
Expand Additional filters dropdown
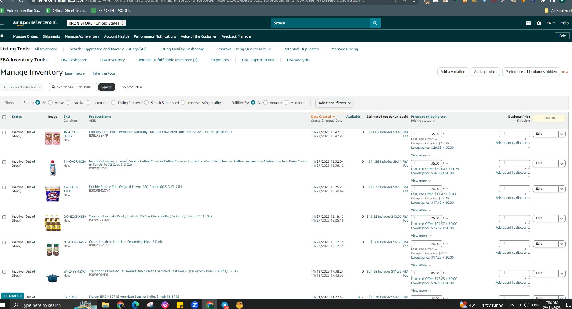pos(334,103)
